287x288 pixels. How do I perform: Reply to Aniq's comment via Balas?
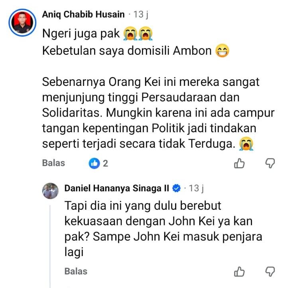(53, 163)
